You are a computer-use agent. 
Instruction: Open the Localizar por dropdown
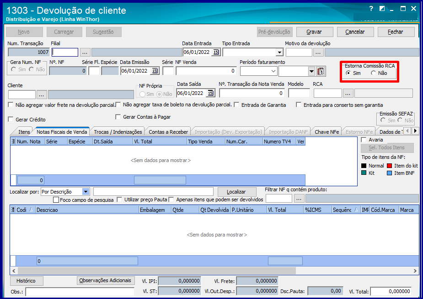[86, 192]
